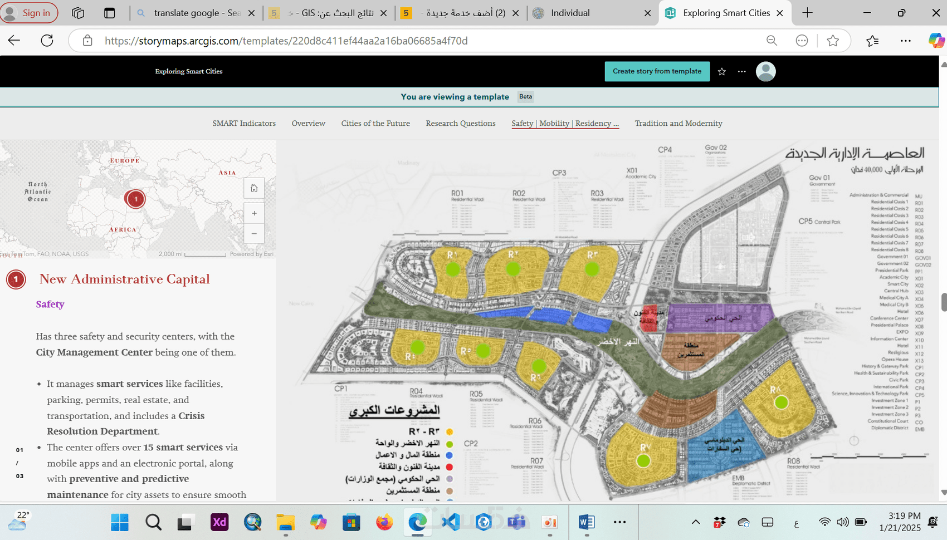The image size is (947, 540).
Task: Click the Beta badge
Action: pyautogui.click(x=525, y=96)
